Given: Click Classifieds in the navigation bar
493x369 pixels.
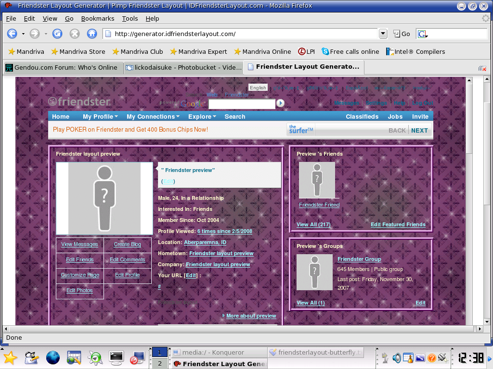Looking at the screenshot, I should click(x=362, y=116).
